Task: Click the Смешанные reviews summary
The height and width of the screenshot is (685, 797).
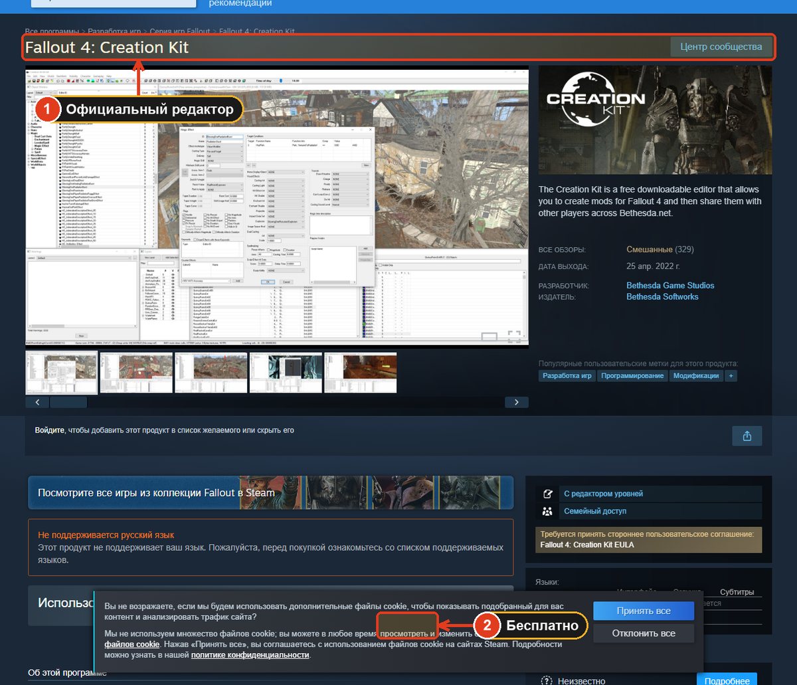Action: [x=650, y=250]
